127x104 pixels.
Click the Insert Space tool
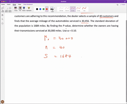[10, 9]
